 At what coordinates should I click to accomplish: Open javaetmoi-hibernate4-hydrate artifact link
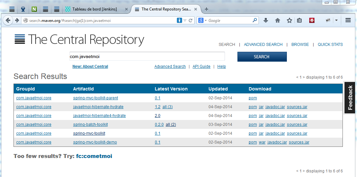[99, 116]
